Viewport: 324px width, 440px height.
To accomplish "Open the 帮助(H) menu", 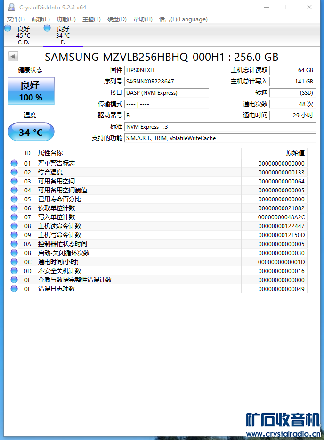I will tap(143, 19).
